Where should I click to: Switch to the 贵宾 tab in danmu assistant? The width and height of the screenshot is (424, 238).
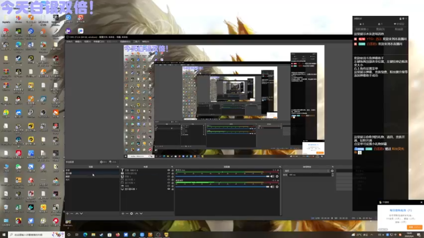click(380, 29)
